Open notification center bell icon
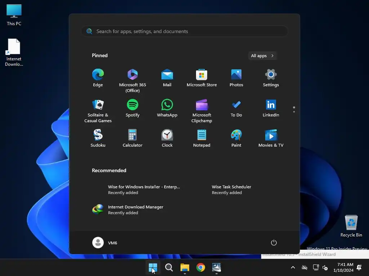Screen dimensions: 369x276 pyautogui.click(x=359, y=267)
